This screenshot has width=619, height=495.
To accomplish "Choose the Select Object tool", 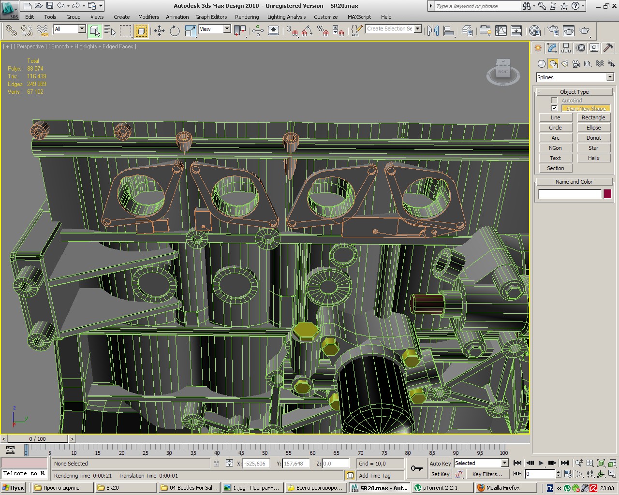I will [x=95, y=31].
